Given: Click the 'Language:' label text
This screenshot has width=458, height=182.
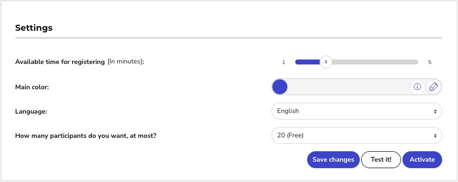Looking at the screenshot, I should [x=31, y=111].
